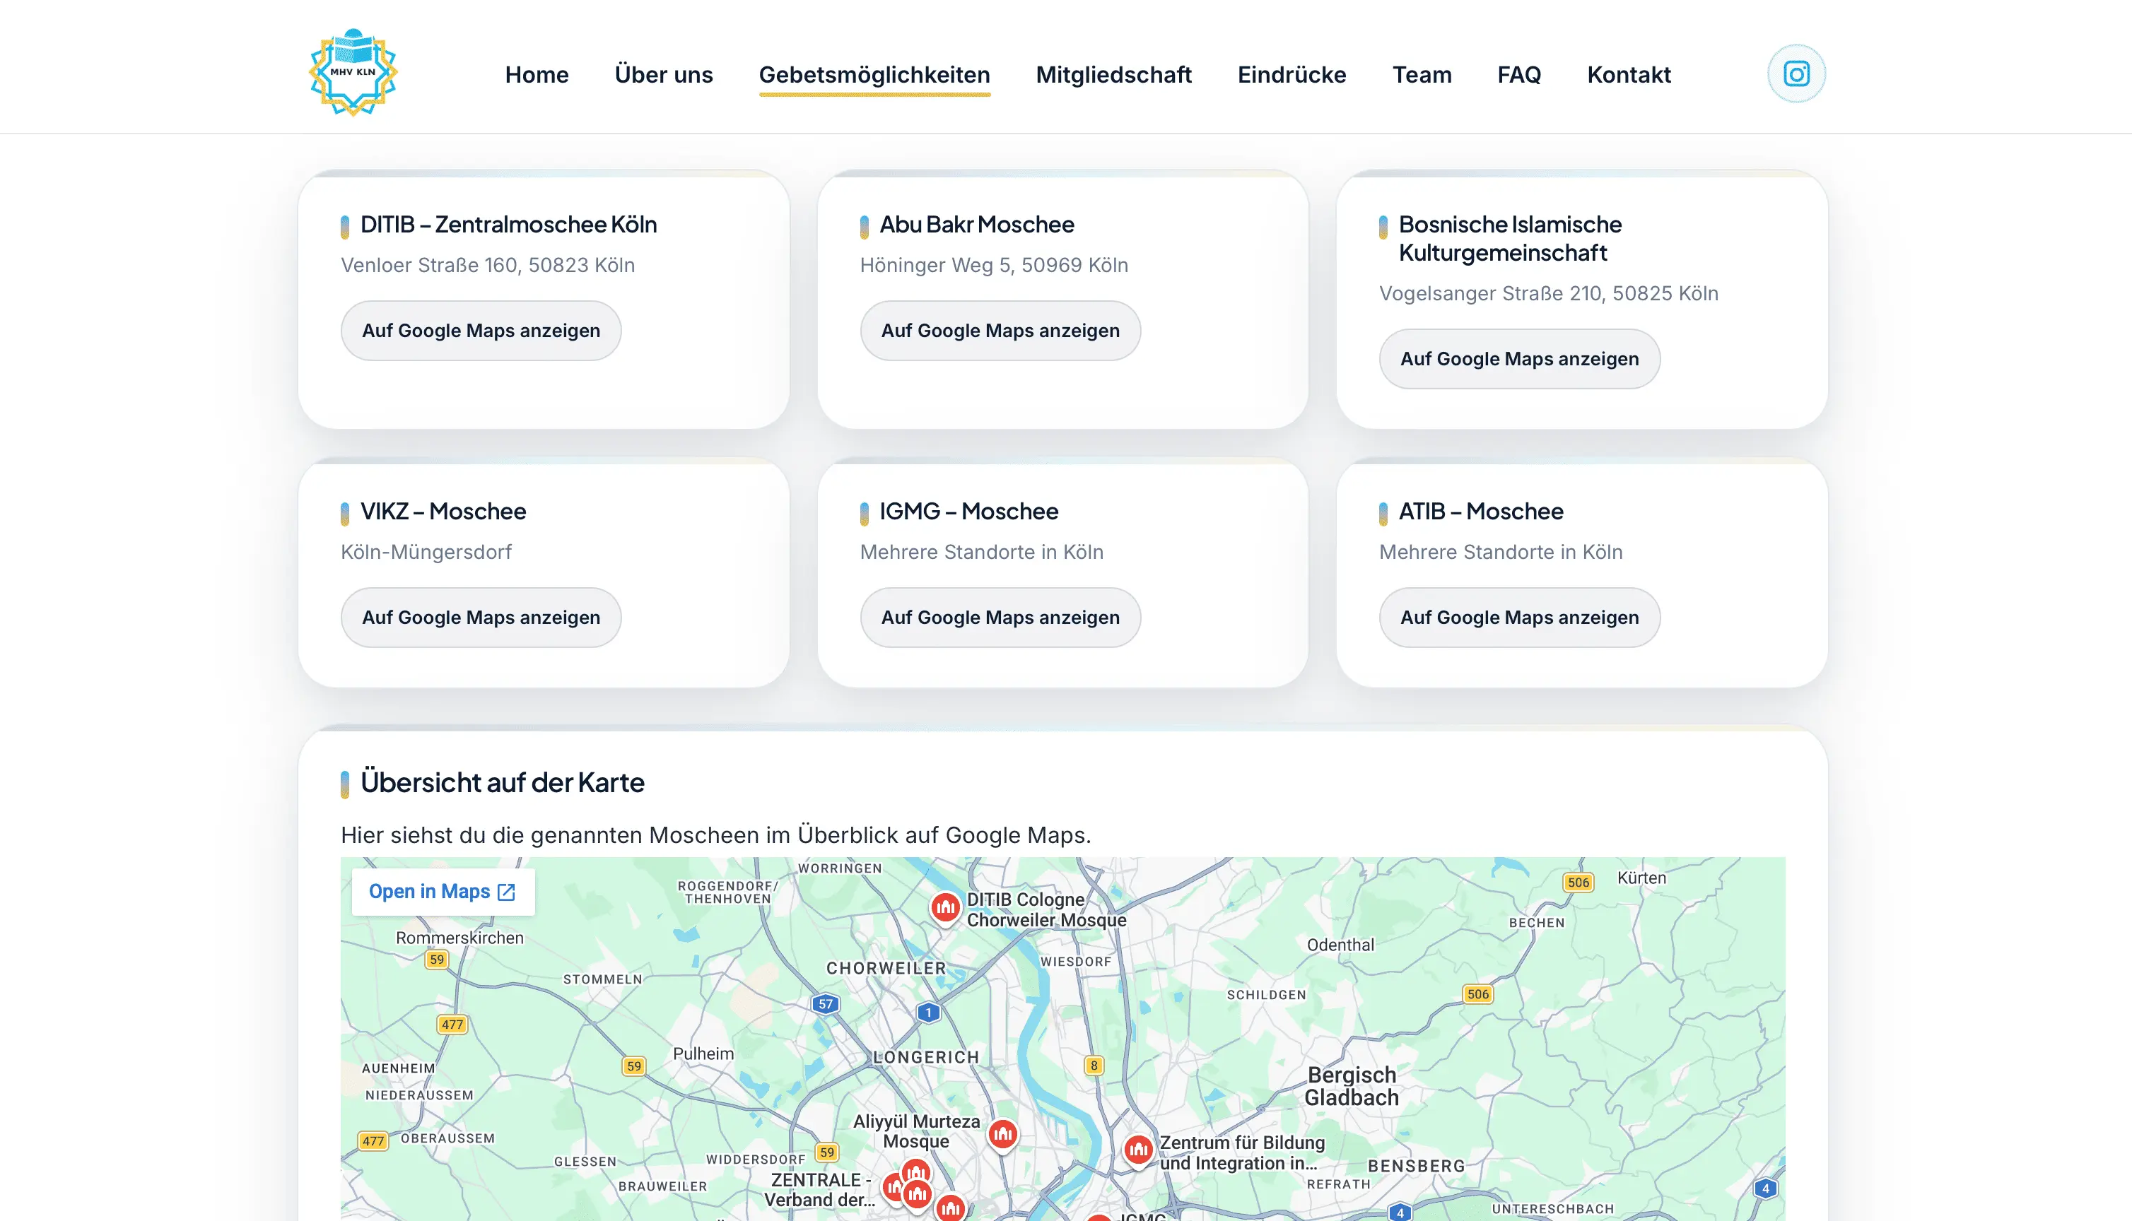Select the Gebetsmöglichkeiten nav item
Screen dimensions: 2132x1221
click(x=874, y=75)
